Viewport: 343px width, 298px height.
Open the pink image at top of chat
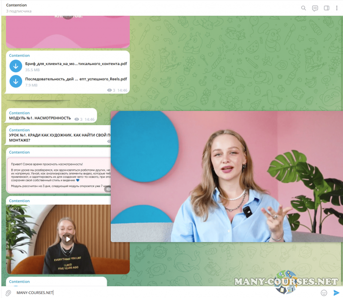pyautogui.click(x=68, y=30)
